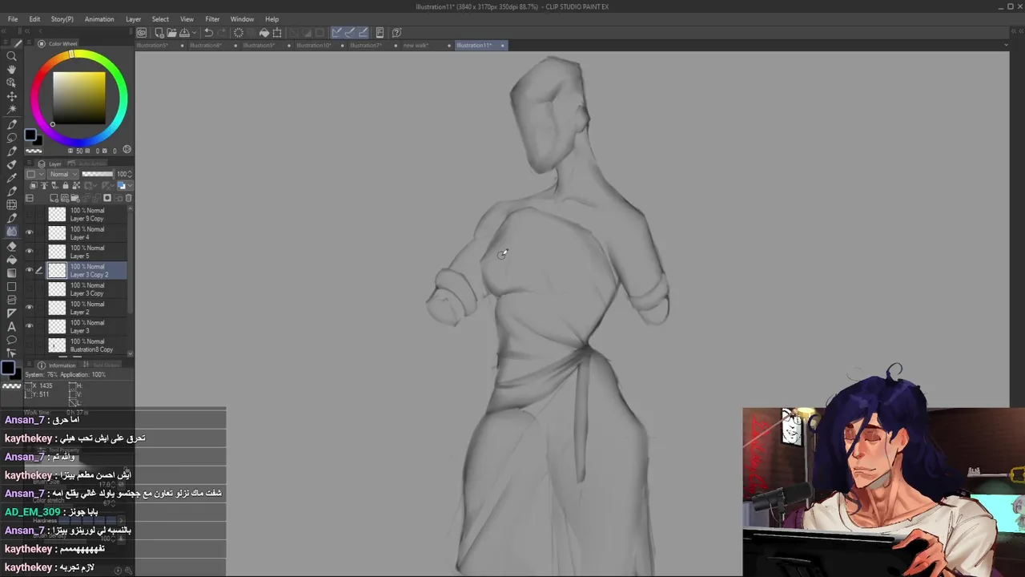Image resolution: width=1025 pixels, height=577 pixels.
Task: Select transparent color swatch under wheel
Action: pyautogui.click(x=34, y=150)
